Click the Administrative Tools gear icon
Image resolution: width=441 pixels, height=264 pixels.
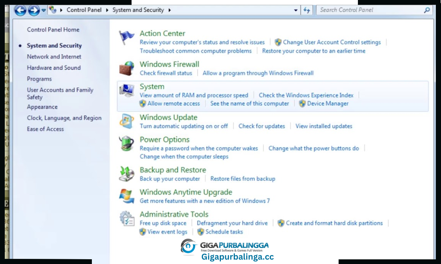tap(127, 219)
